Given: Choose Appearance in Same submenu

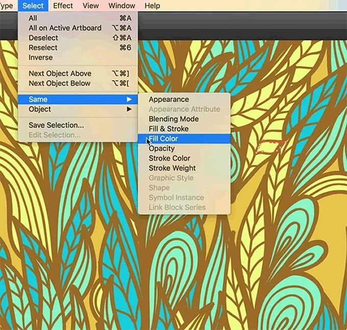Looking at the screenshot, I should (x=168, y=99).
